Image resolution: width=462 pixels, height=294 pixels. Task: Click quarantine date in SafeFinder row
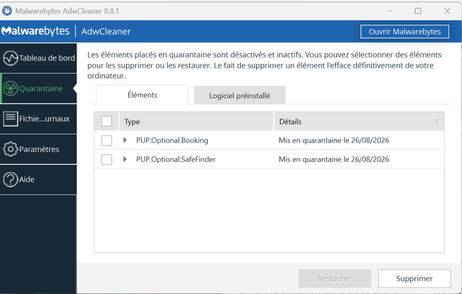(x=334, y=159)
